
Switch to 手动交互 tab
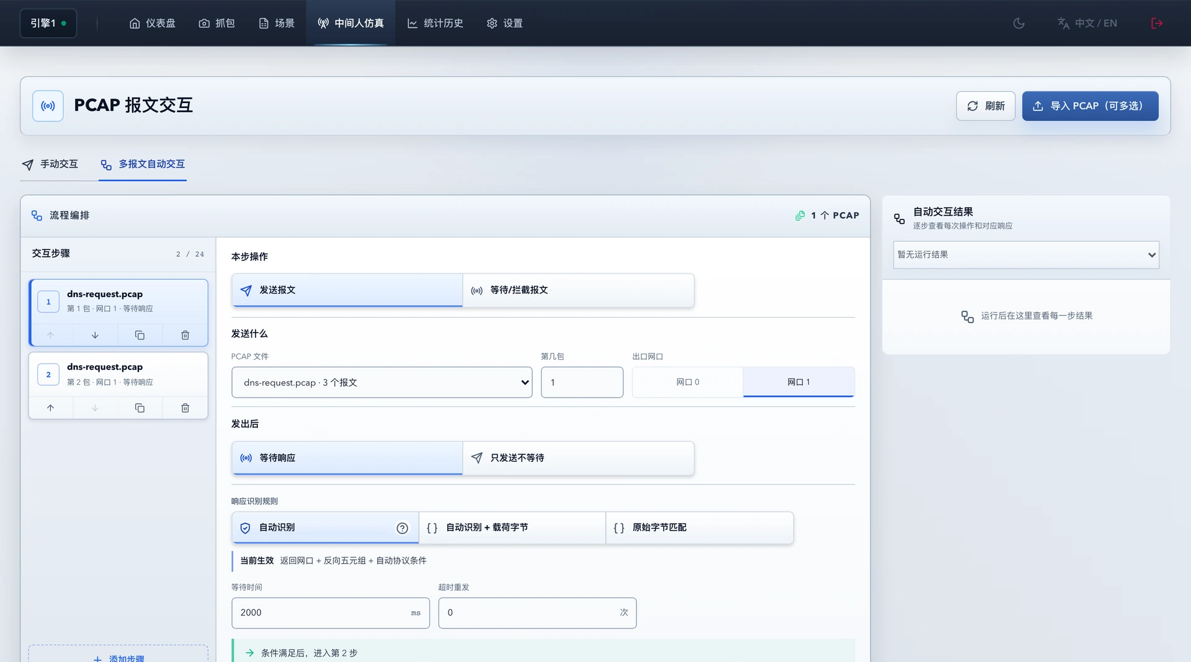pyautogui.click(x=50, y=164)
